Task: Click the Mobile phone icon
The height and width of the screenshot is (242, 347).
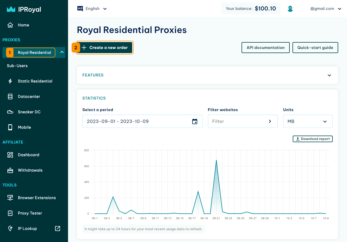Action: pos(10,127)
